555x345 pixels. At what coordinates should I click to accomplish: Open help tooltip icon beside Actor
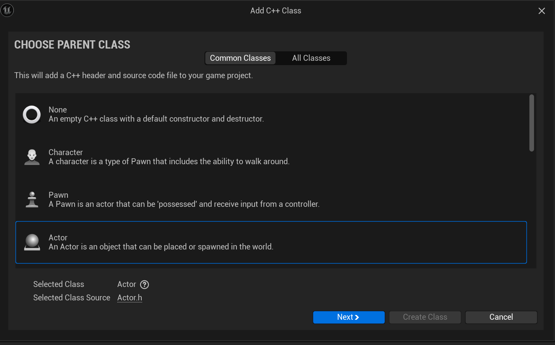144,285
